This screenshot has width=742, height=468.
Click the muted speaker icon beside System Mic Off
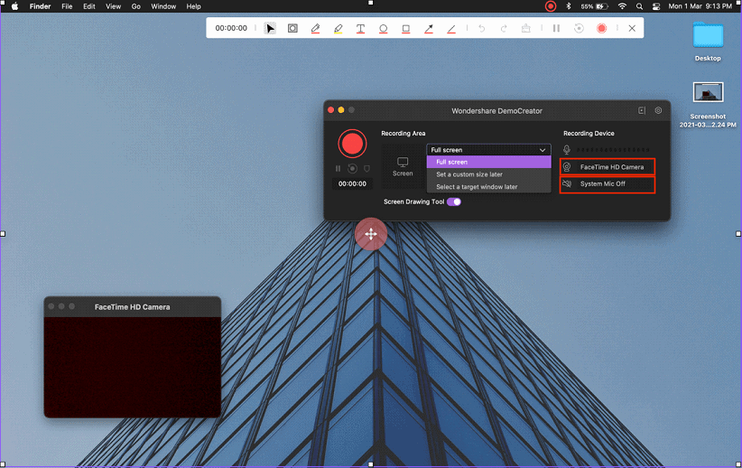coord(567,183)
